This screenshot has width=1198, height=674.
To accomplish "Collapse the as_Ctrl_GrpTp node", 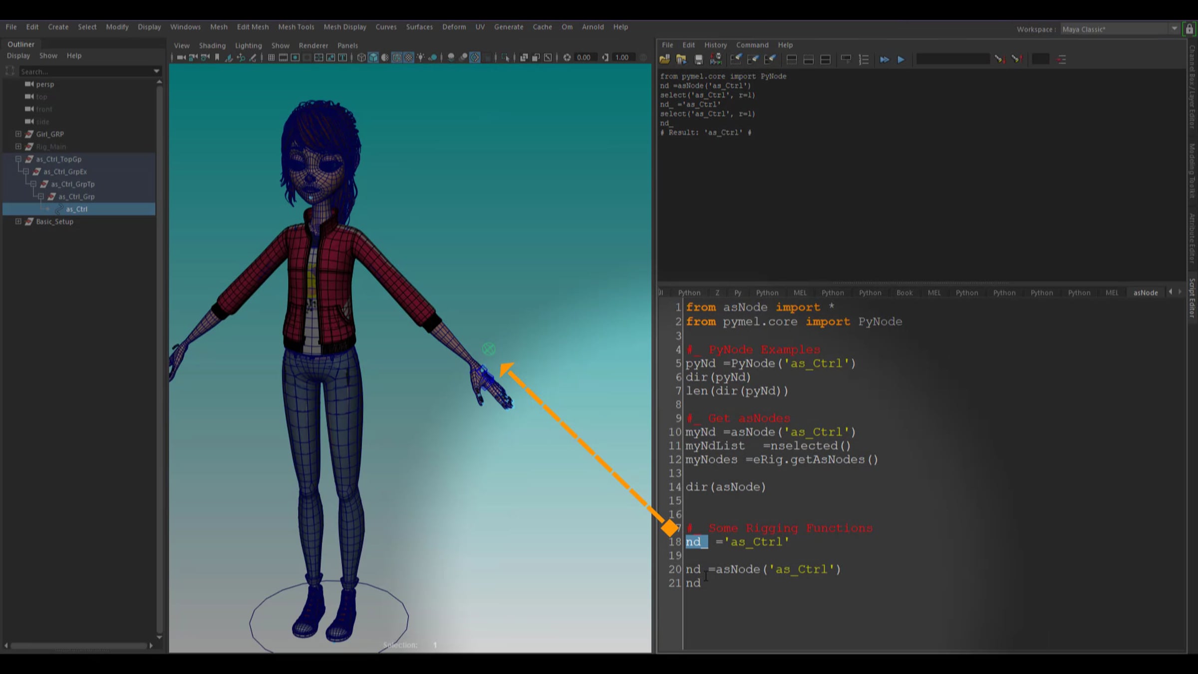I will point(33,184).
